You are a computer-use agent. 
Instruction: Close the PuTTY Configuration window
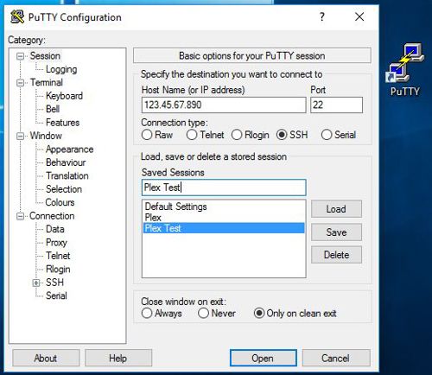click(359, 16)
